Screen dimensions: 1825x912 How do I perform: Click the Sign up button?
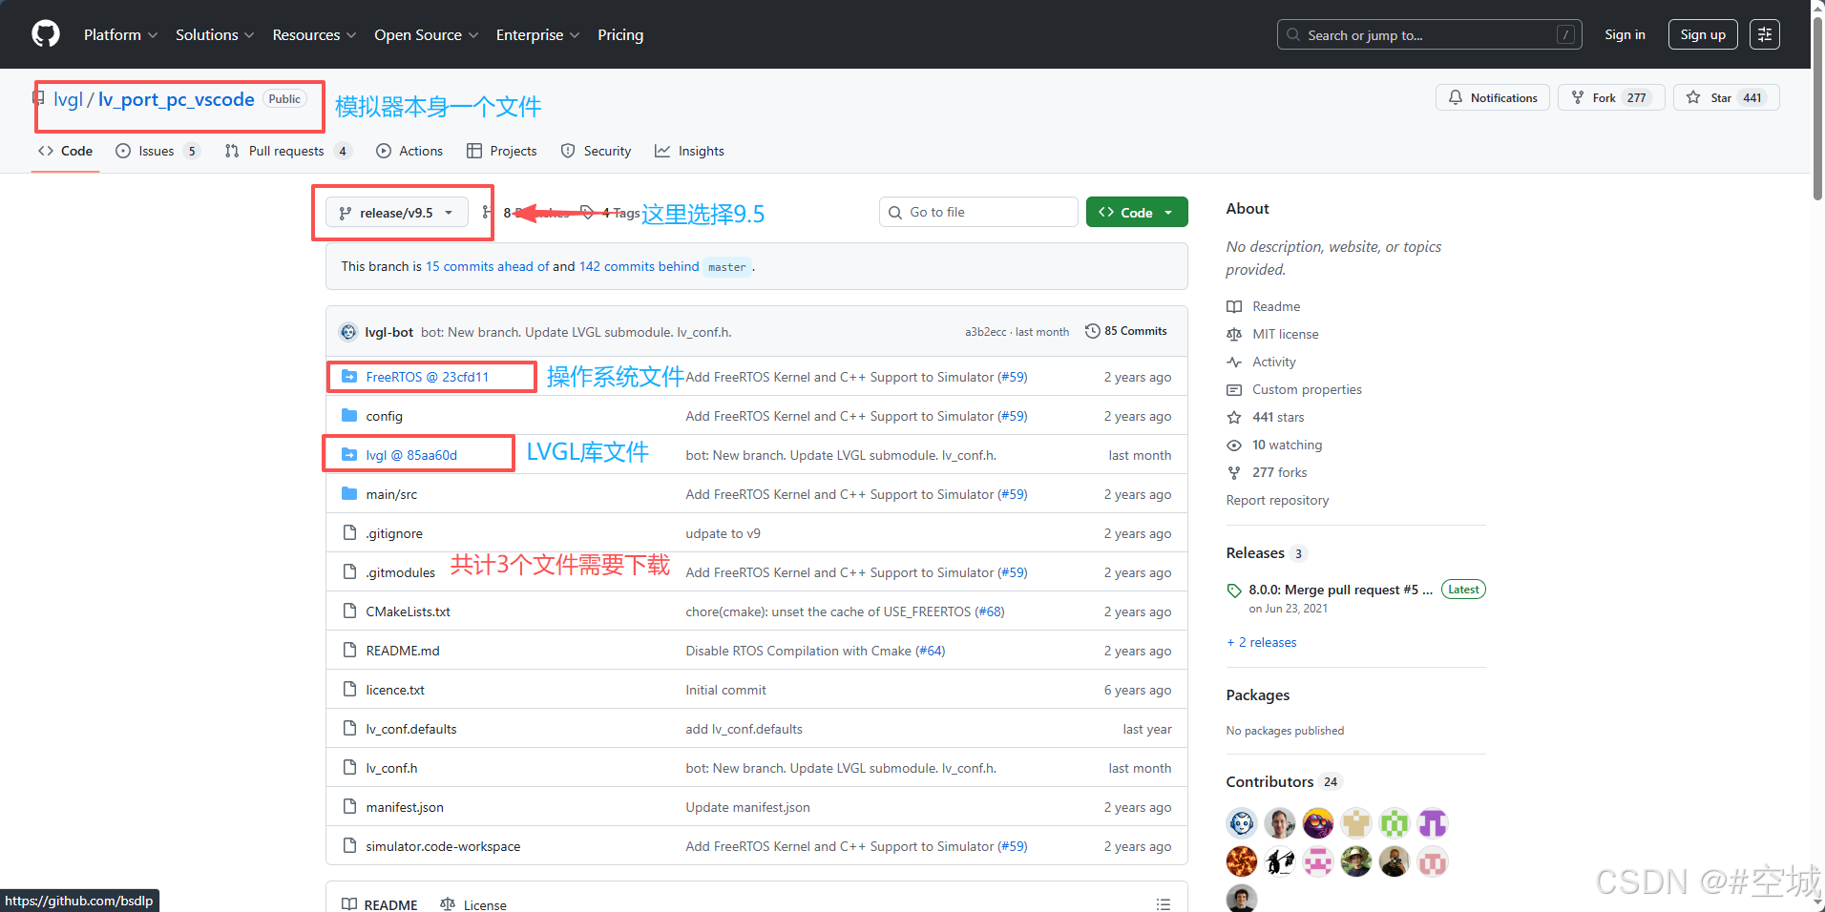point(1703,34)
